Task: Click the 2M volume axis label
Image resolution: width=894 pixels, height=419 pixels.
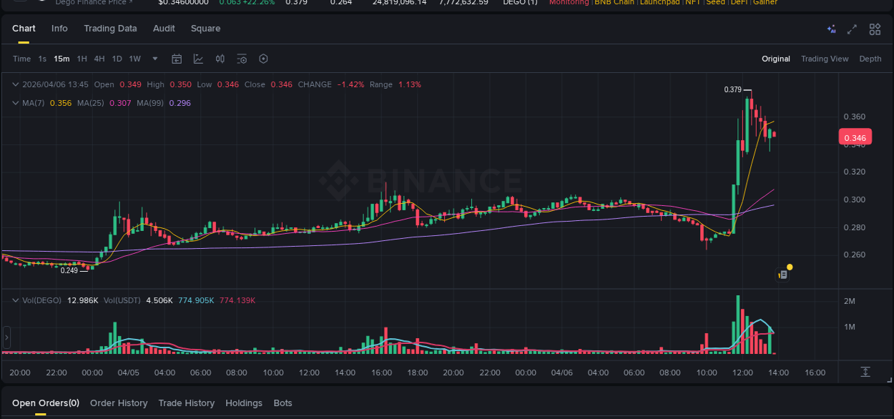Action: pos(850,301)
